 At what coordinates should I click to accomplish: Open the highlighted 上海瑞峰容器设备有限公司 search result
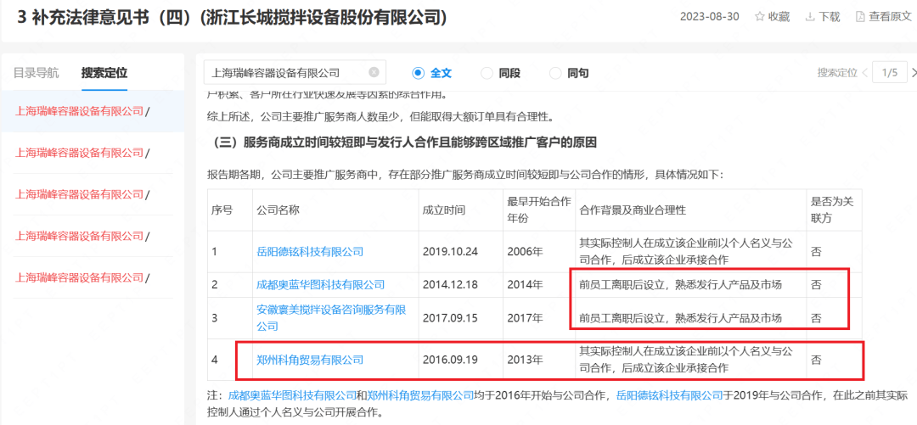(x=82, y=111)
